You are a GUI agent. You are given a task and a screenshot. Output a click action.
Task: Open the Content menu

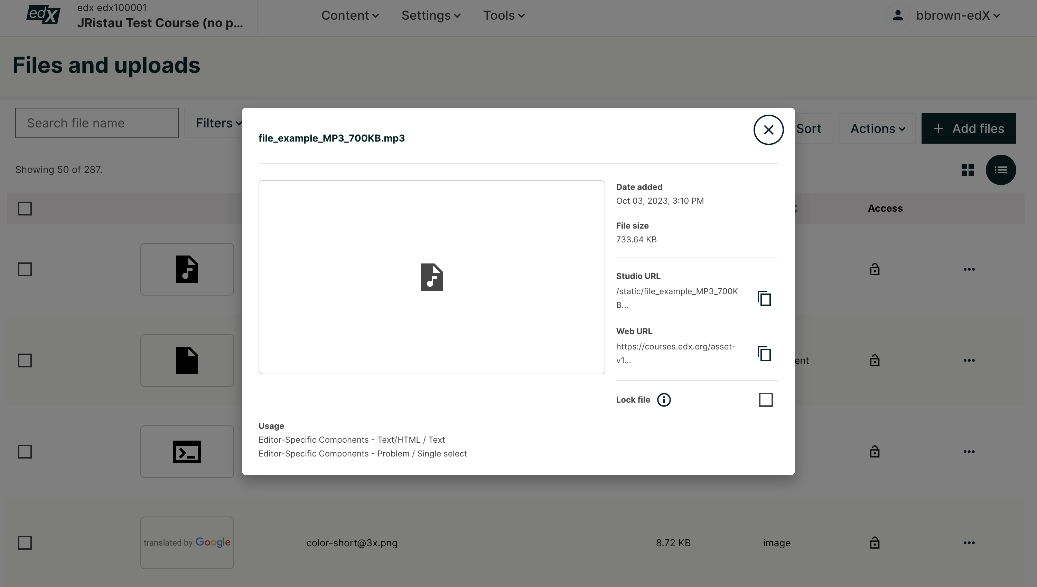pos(350,15)
